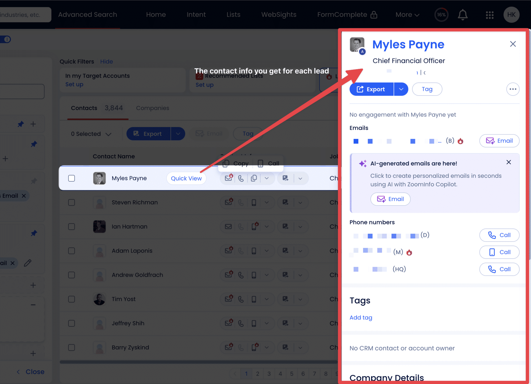531x384 pixels.
Task: Click Add tag in the Tags section
Action: pyautogui.click(x=361, y=317)
